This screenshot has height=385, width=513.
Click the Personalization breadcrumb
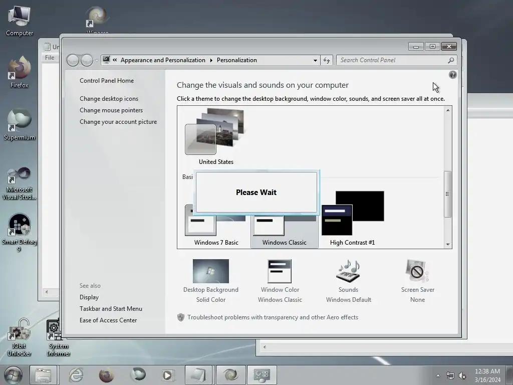[237, 60]
